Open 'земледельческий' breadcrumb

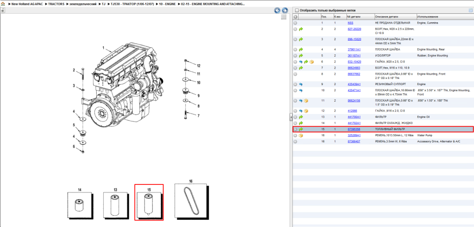pos(83,4)
